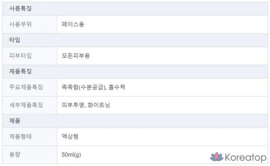Click the 주요제품특징 row label
Image resolution: width=270 pixels, height=166 pixels.
(26, 87)
